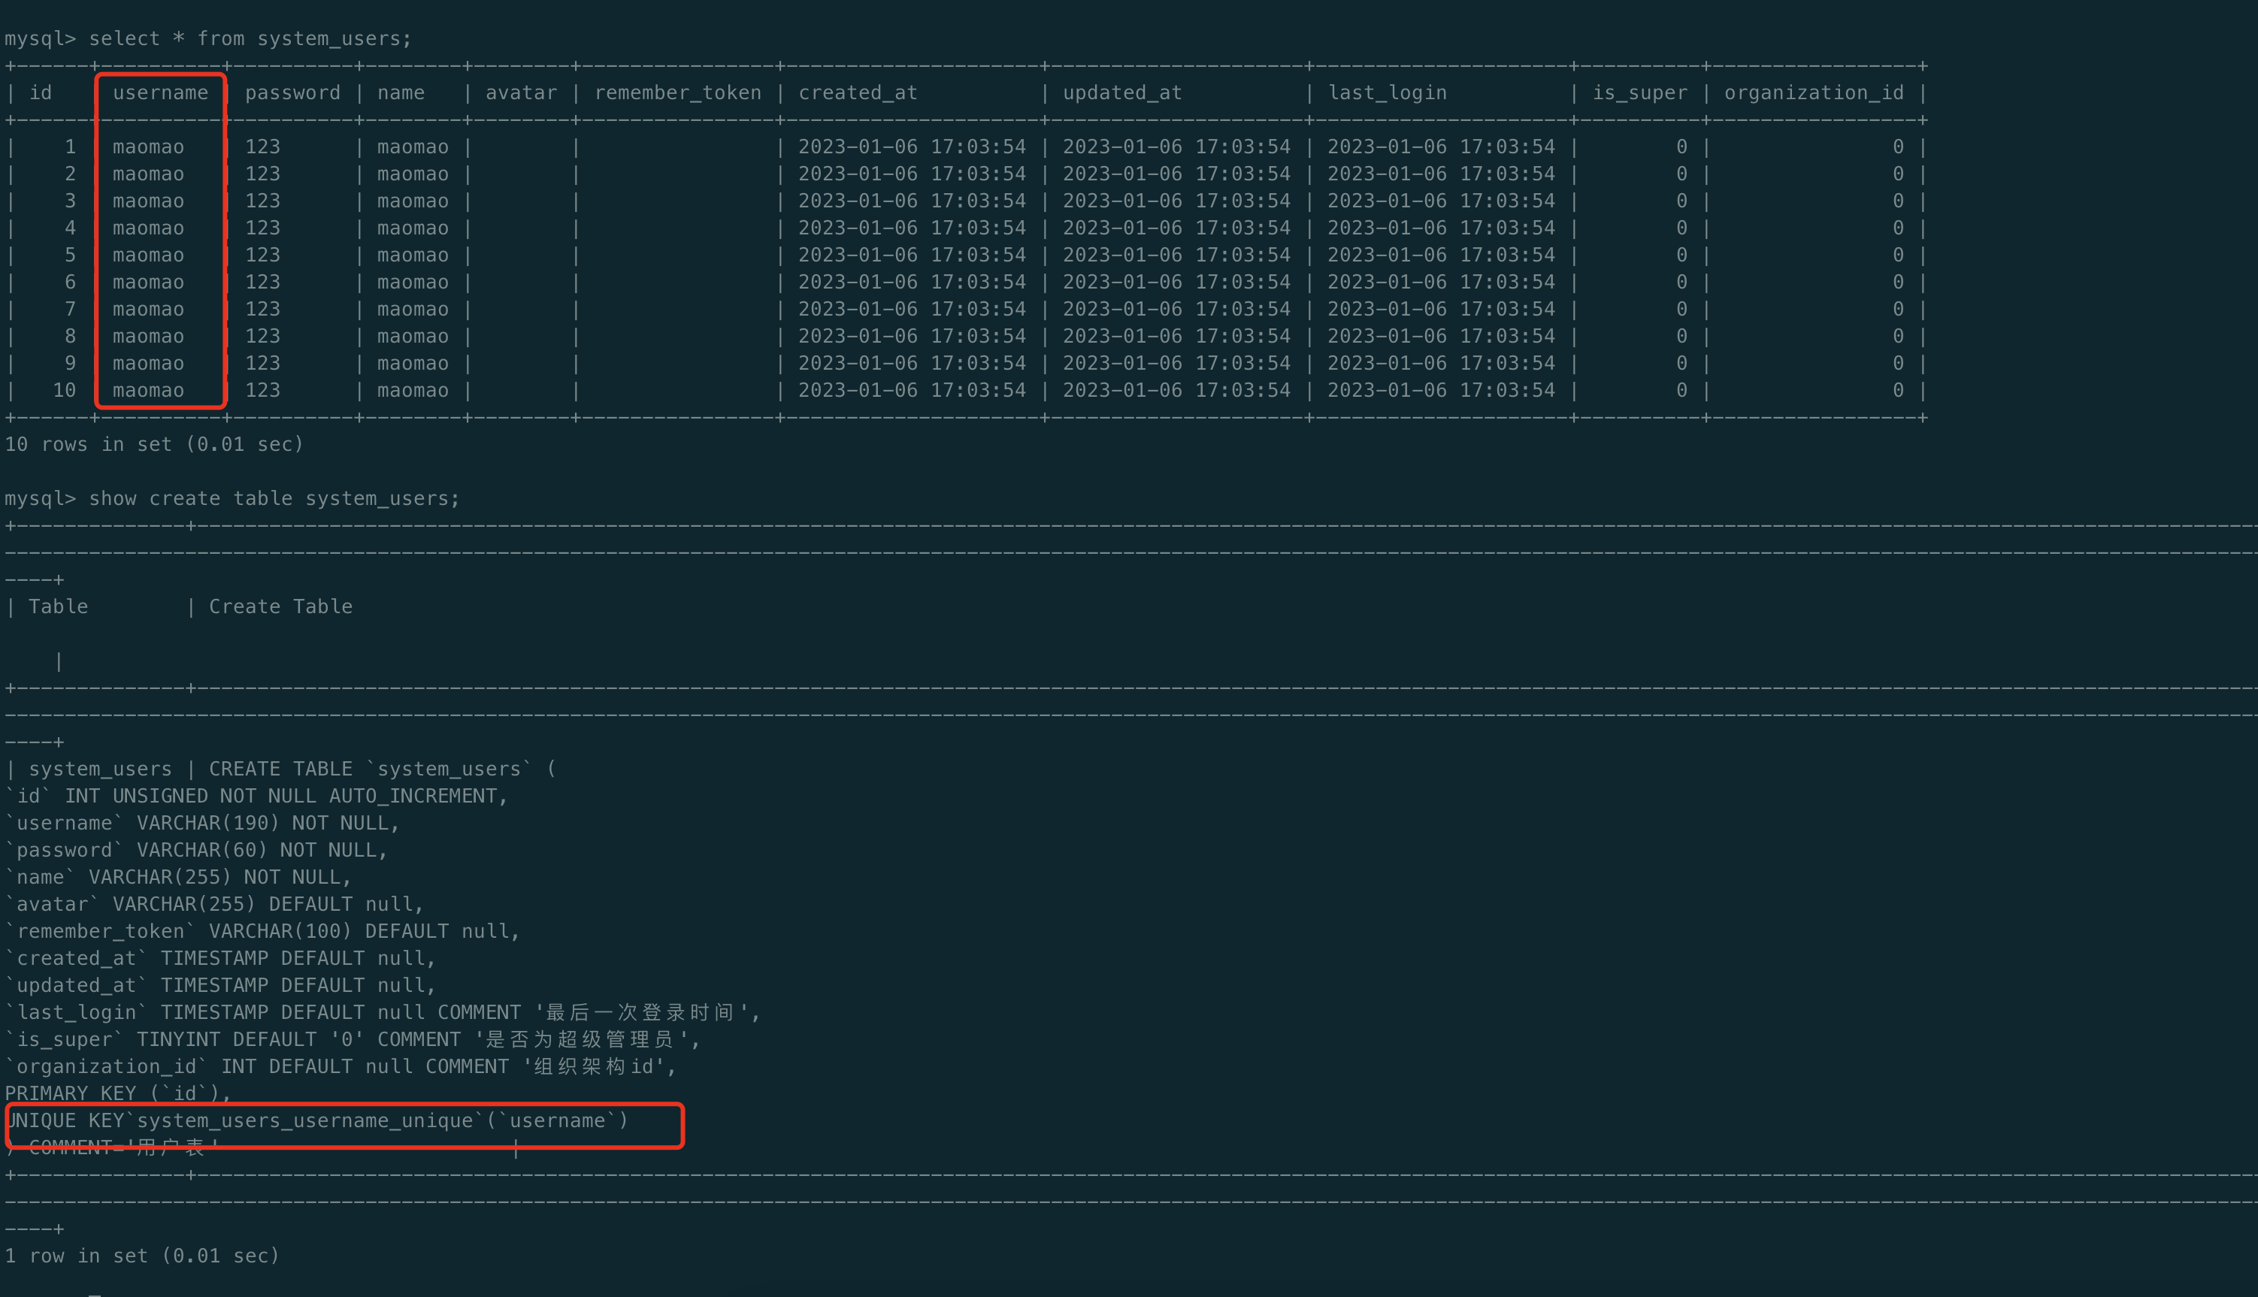Click the Create Table result header
Viewport: 2258px width, 1297px height.
[280, 606]
